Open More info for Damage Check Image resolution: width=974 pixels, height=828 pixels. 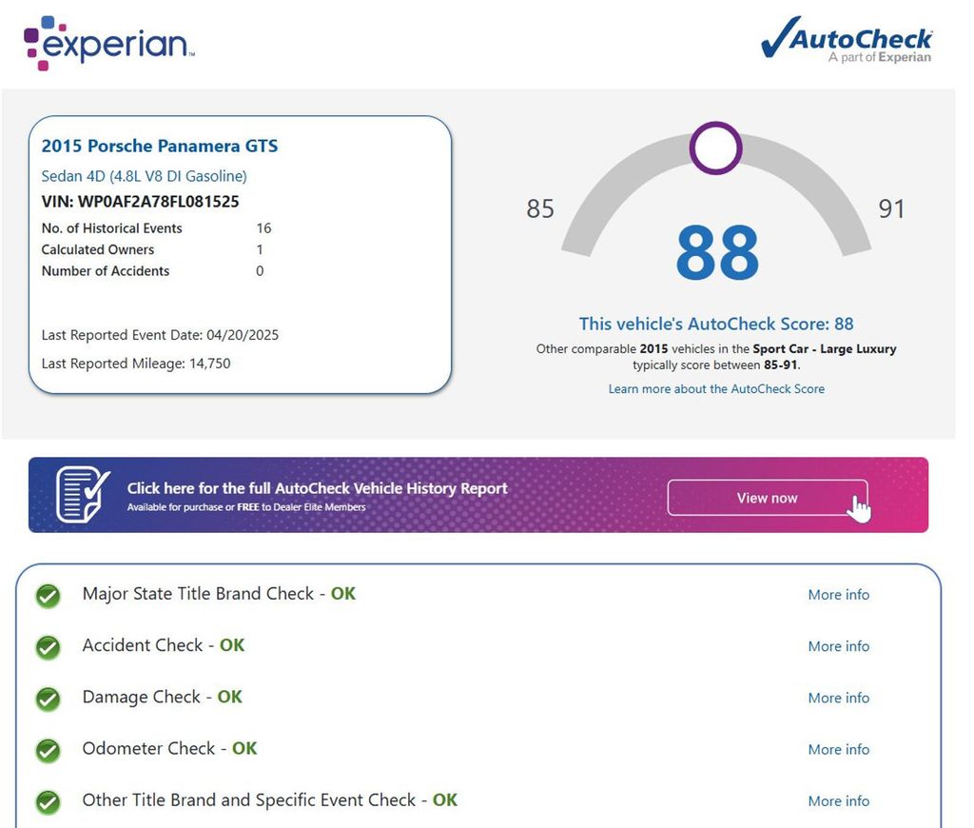(x=839, y=698)
